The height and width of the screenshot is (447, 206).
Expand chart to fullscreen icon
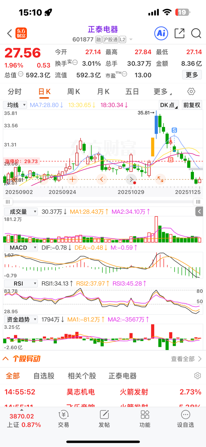tap(160, 179)
